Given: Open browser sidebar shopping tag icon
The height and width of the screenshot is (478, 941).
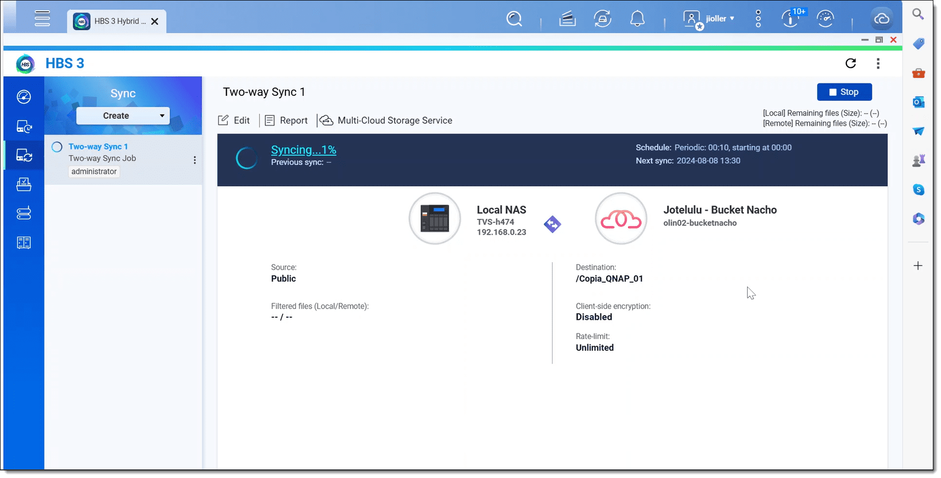Looking at the screenshot, I should 918,44.
